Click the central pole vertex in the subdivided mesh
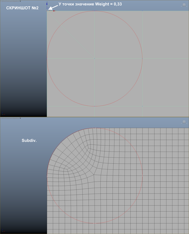This screenshot has width=189, height=234. (94, 174)
